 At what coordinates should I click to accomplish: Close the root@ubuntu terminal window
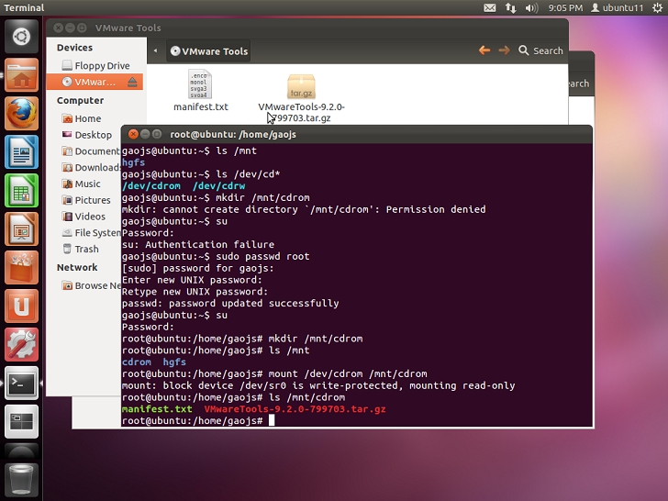[x=133, y=134]
